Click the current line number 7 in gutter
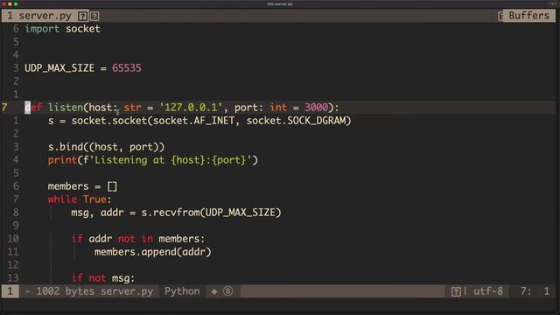The width and height of the screenshot is (560, 315). [x=4, y=108]
